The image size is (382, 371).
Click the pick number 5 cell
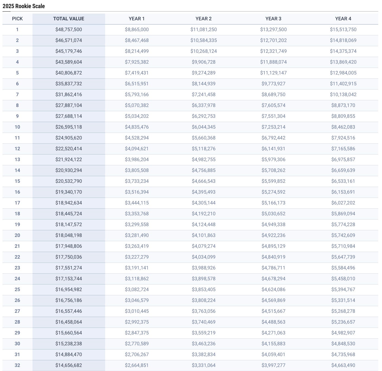point(17,73)
